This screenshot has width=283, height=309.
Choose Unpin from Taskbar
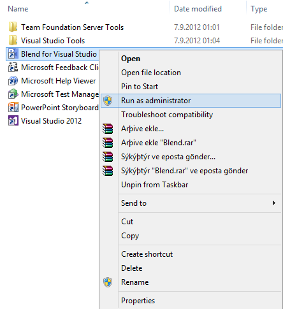(155, 185)
